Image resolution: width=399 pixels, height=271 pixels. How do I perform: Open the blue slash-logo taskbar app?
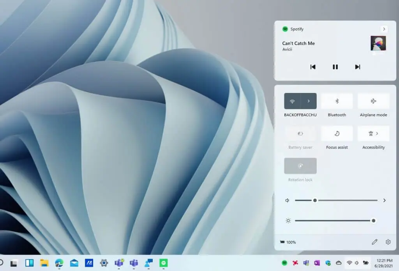89,263
